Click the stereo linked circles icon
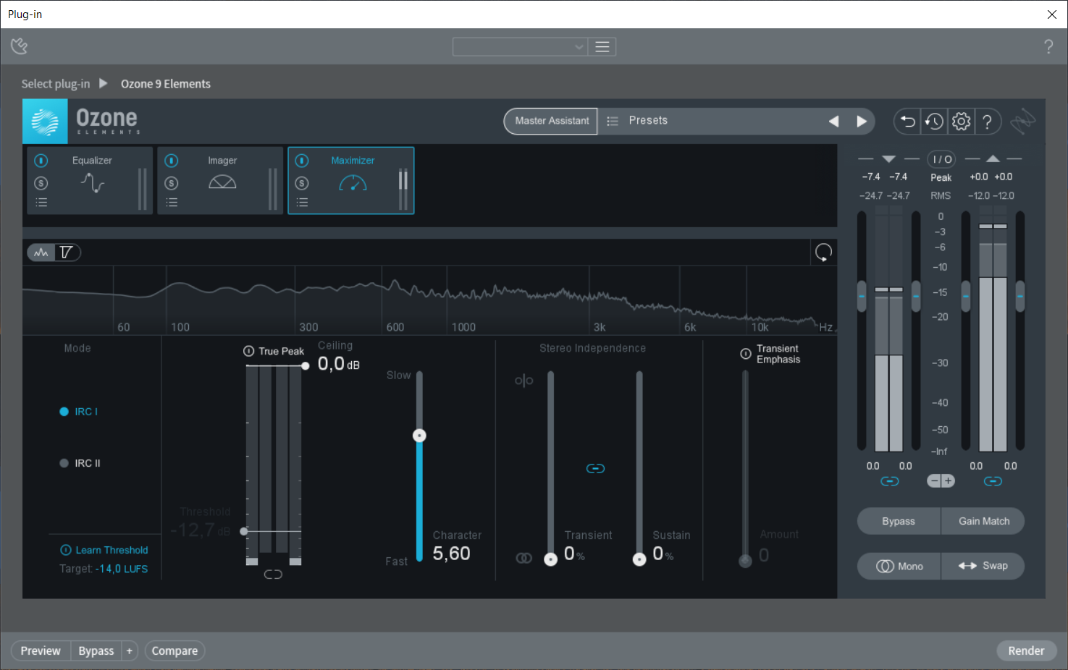The image size is (1068, 670). click(524, 558)
